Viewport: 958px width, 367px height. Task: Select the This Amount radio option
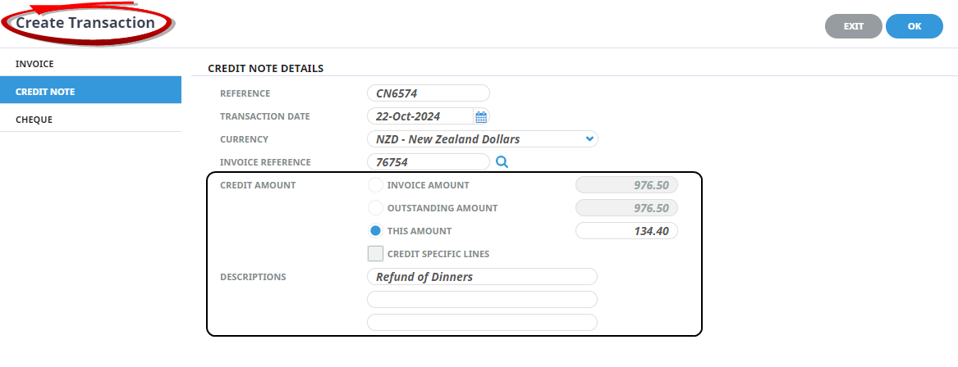[375, 231]
